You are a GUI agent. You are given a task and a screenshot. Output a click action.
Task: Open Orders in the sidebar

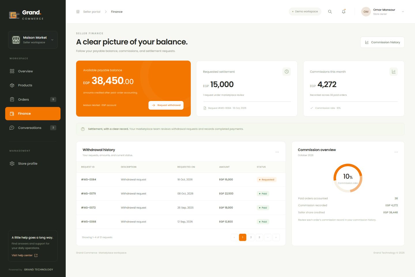click(x=33, y=100)
